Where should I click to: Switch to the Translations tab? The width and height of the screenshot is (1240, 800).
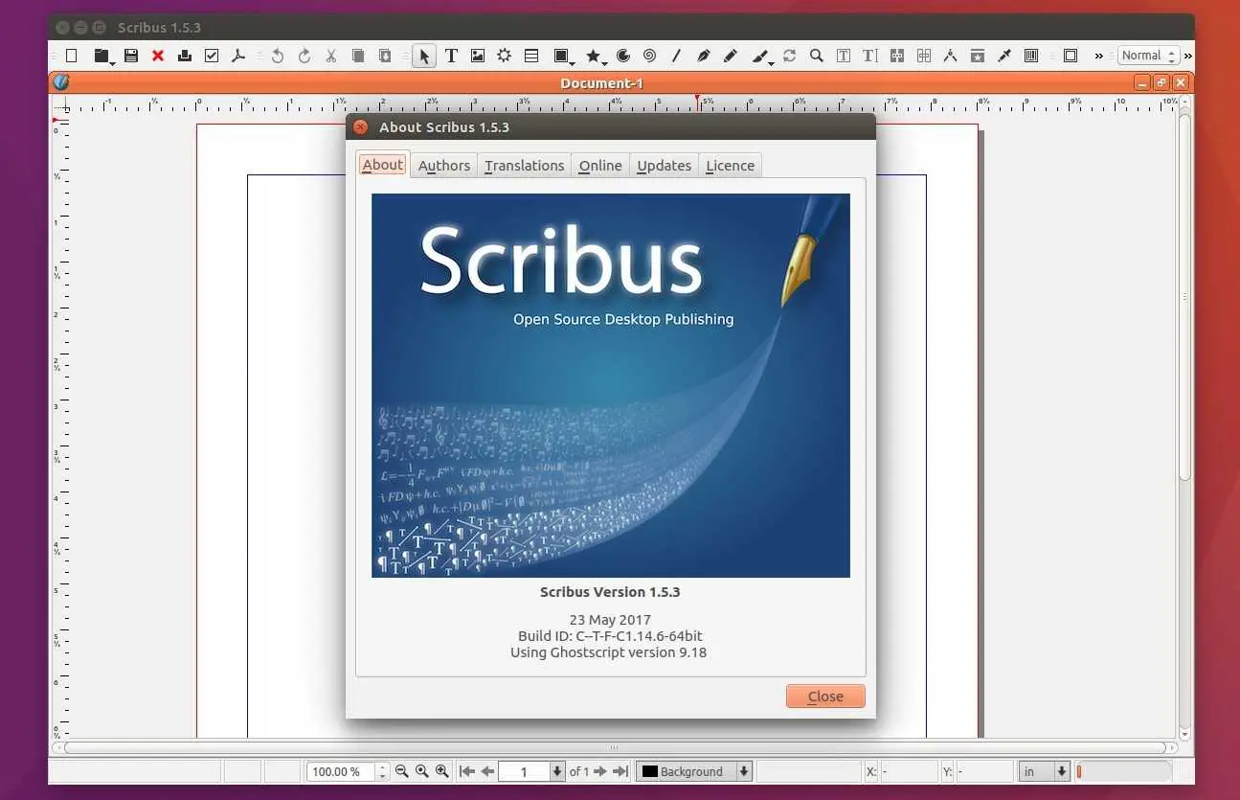(524, 166)
